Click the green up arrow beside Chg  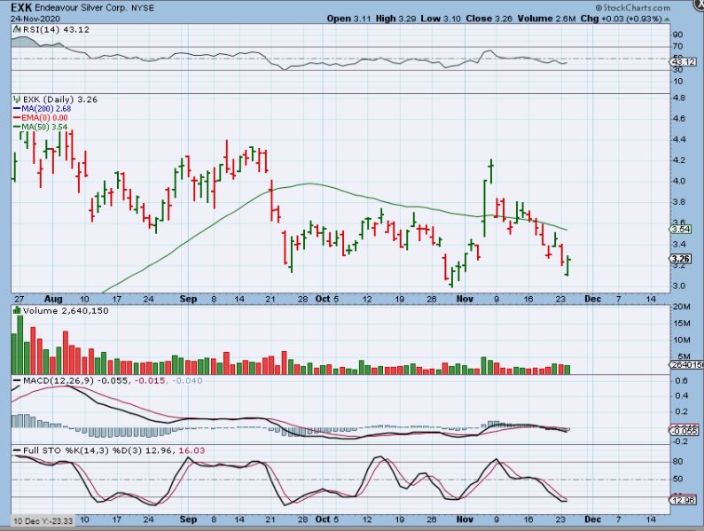[x=667, y=20]
